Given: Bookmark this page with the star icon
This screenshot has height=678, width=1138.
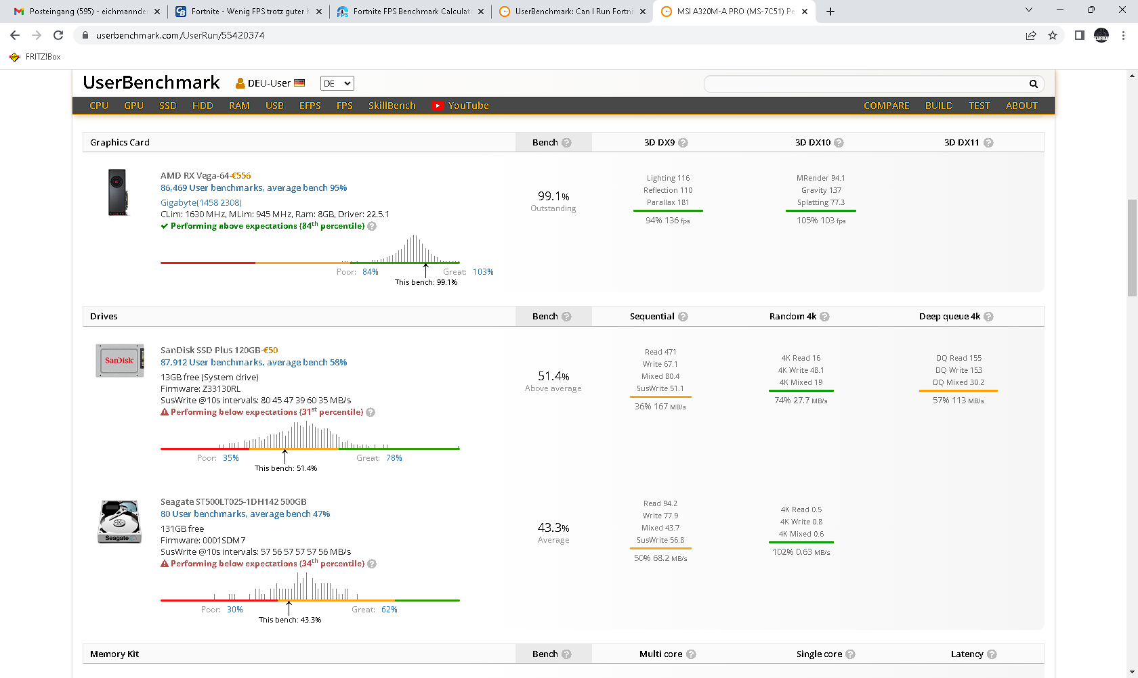Looking at the screenshot, I should pyautogui.click(x=1053, y=35).
